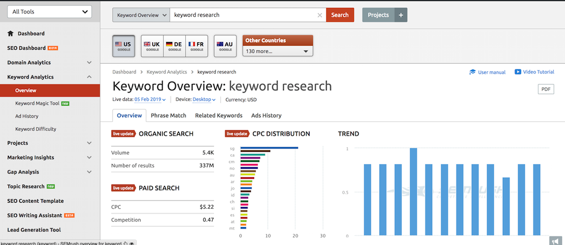This screenshot has height=245, width=565.
Task: Click the BETA badge beside SEO Dashboard
Action: (x=53, y=48)
